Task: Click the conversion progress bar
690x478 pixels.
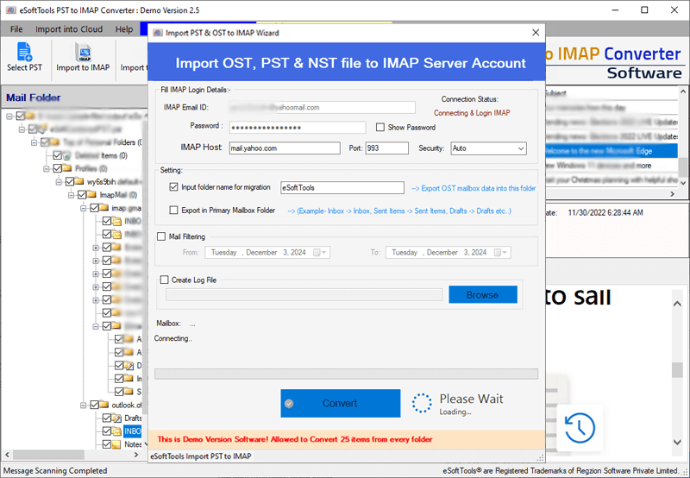Action: [346, 374]
